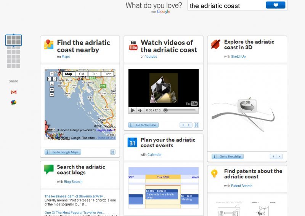Zoom out the map with minus button
Image resolution: width=305 pixels, height=216 pixels.
tap(52, 95)
